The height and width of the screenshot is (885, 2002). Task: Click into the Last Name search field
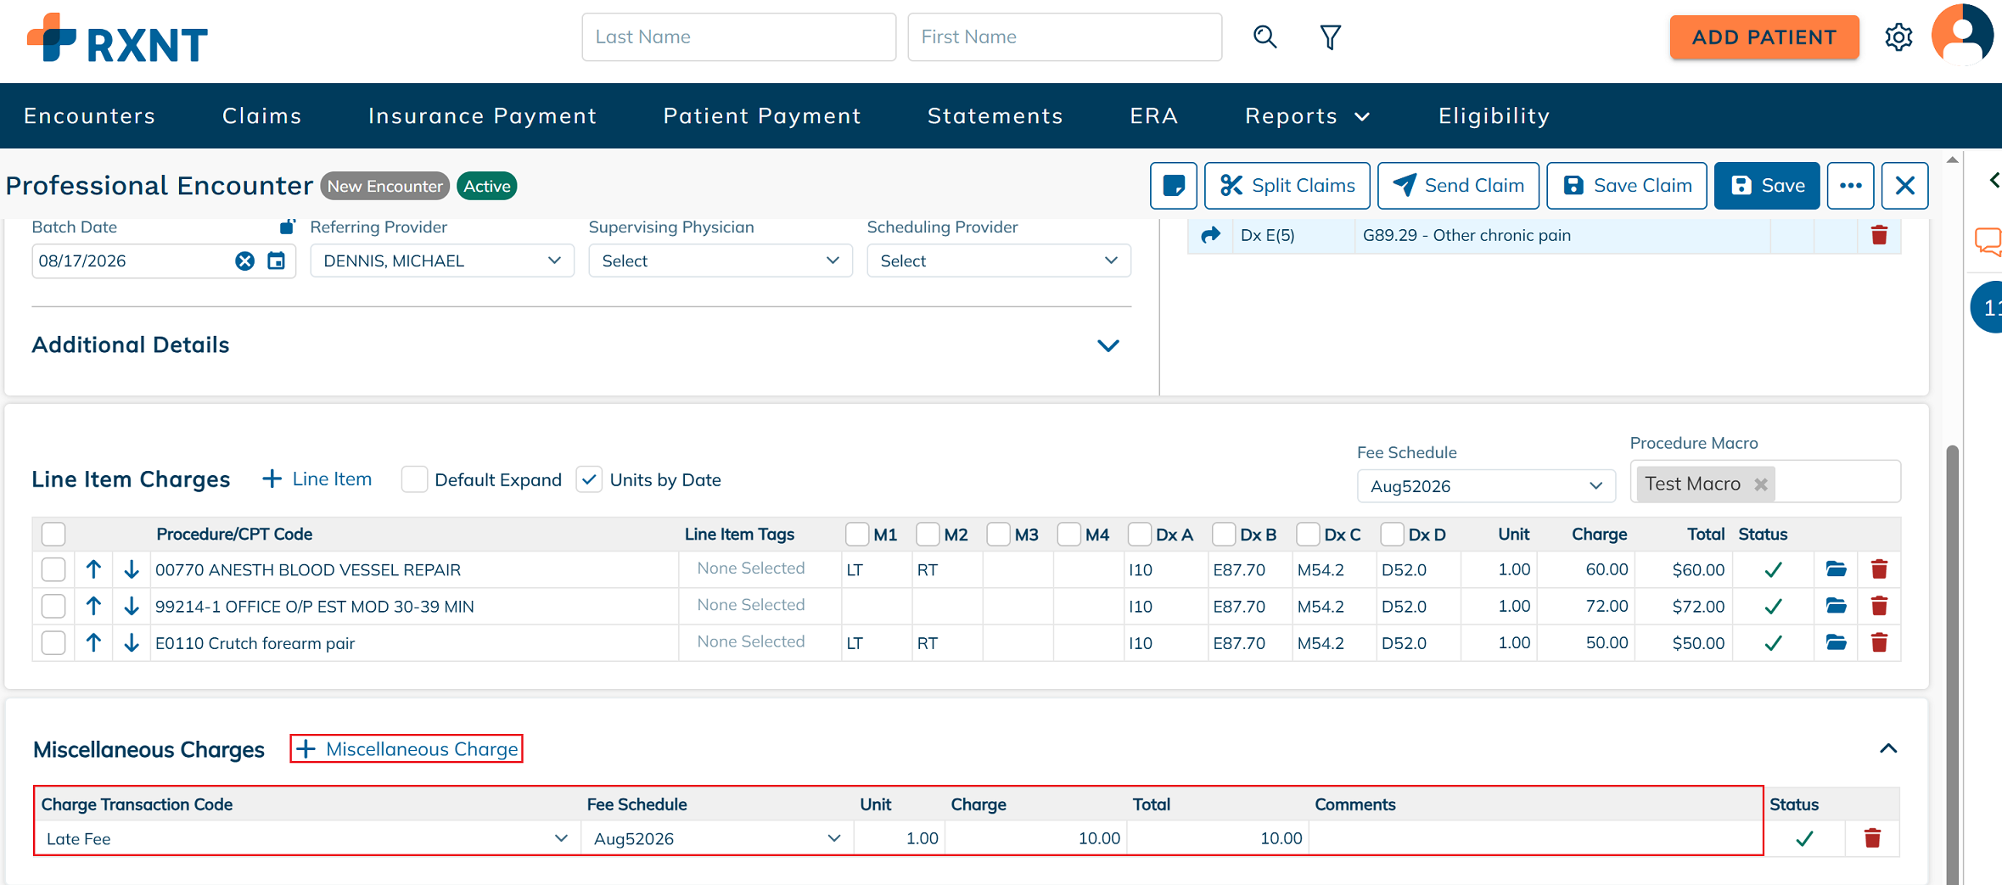(738, 36)
